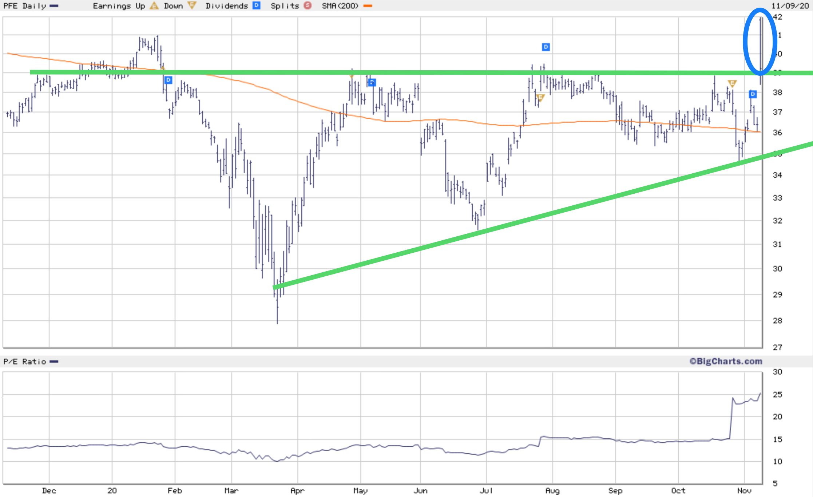Click the May dividend D marker
The image size is (813, 497).
click(371, 82)
